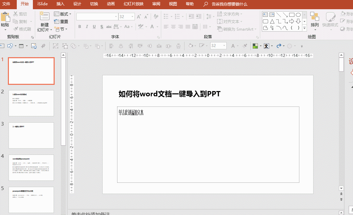Toggle italic formatting with the I button
The width and height of the screenshot is (353, 215).
click(87, 27)
